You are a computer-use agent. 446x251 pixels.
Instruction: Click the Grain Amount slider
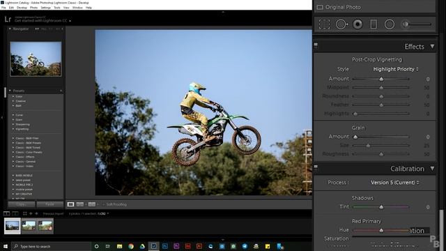(x=381, y=137)
